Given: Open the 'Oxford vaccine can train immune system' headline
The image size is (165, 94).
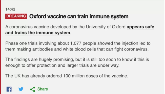Looking at the screenshot, I should [x=79, y=16].
